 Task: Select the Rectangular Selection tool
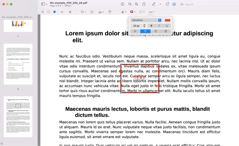coord(49,12)
